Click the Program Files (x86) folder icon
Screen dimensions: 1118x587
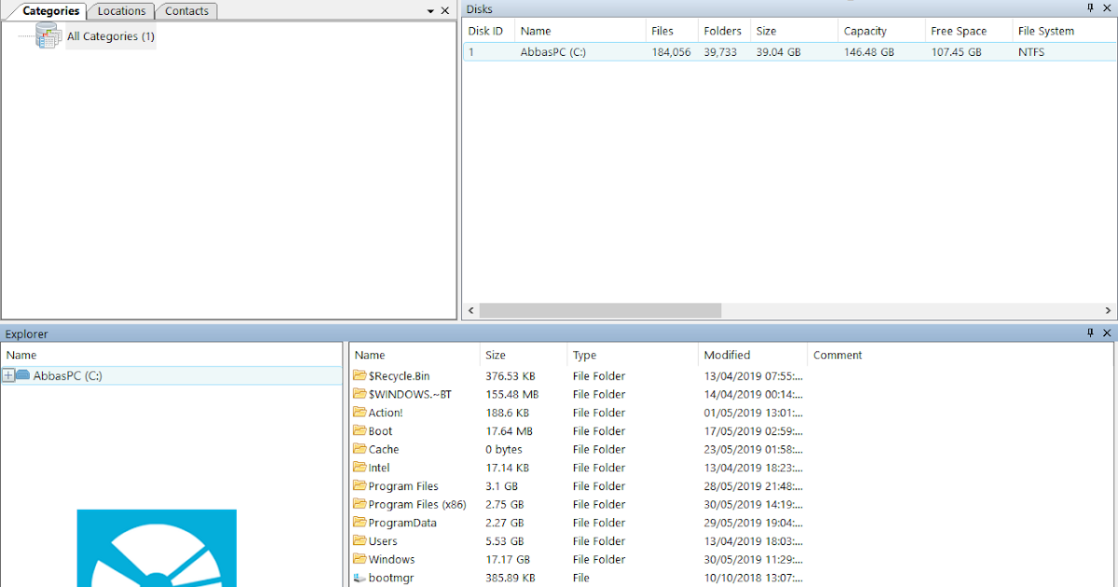(x=360, y=504)
